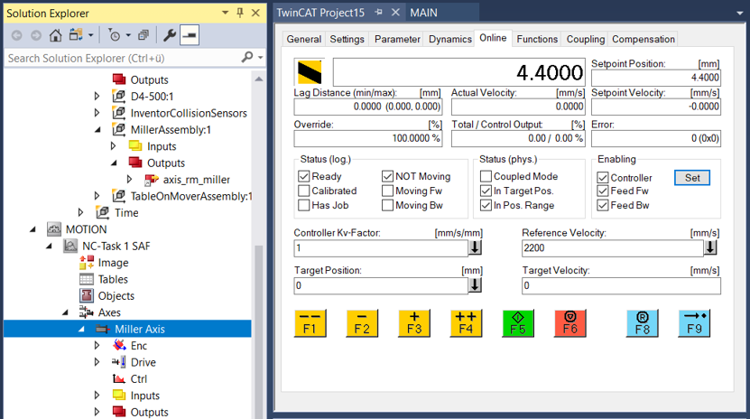Toggle the Has Job checkbox

304,205
